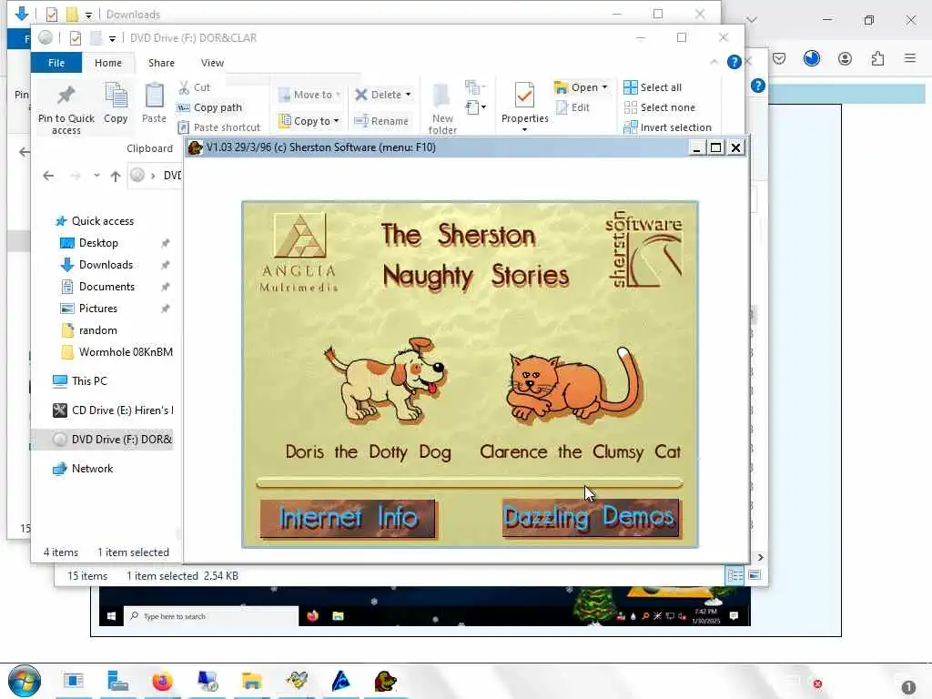This screenshot has height=699, width=932.
Task: Click the Back arrow in DVD Drive window
Action: [49, 176]
